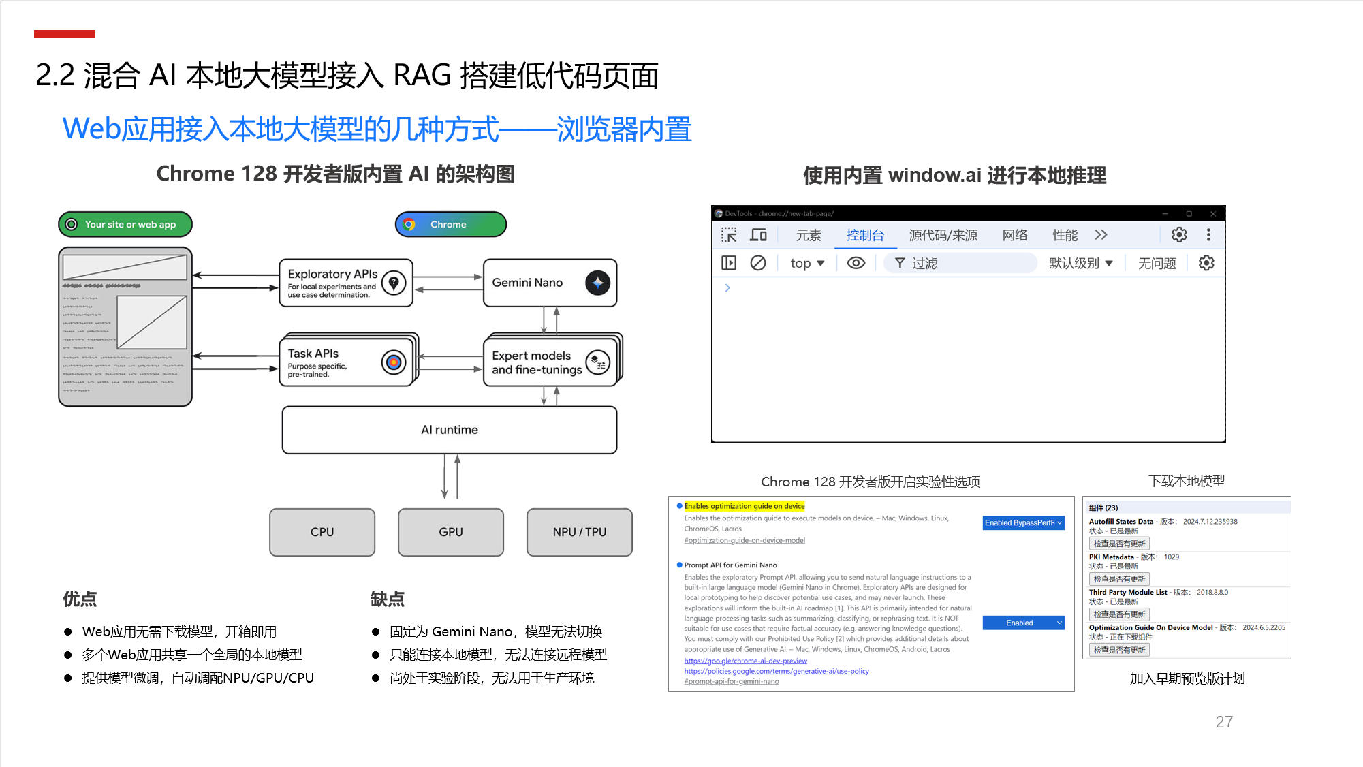Click the three-dot customize DevTools menu

1208,235
